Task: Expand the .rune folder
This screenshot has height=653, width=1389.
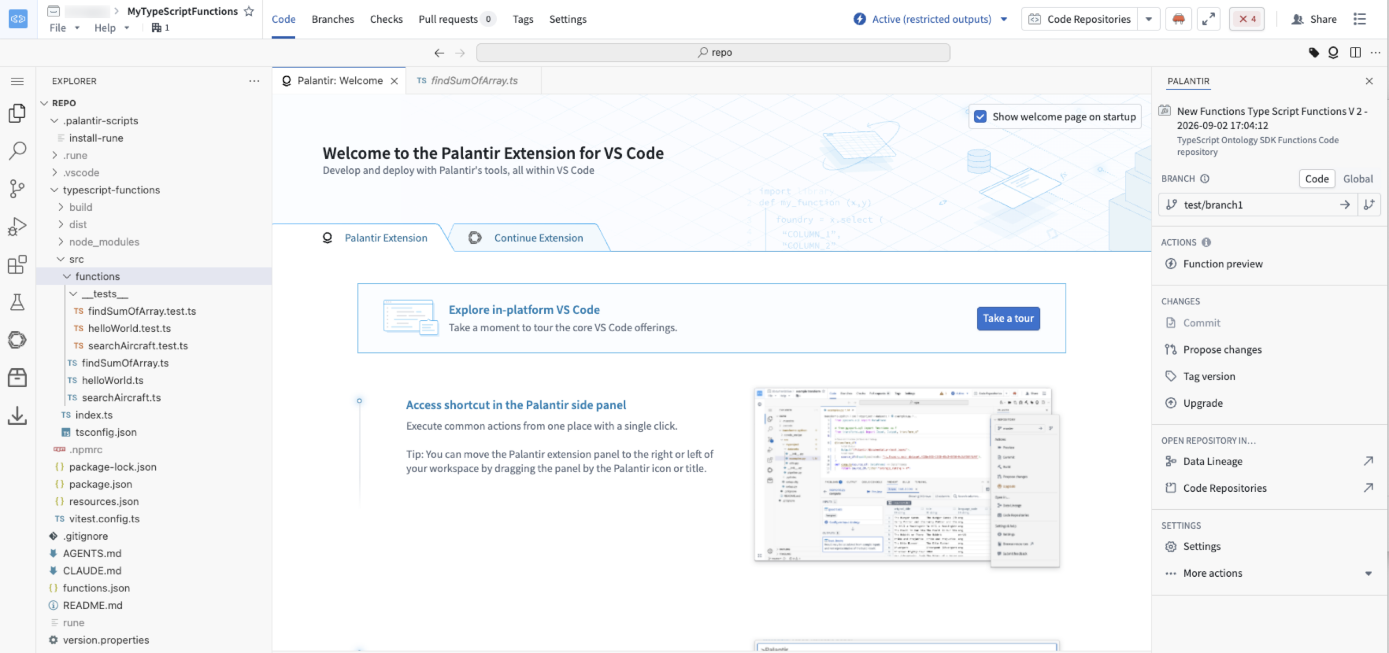Action: tap(54, 155)
